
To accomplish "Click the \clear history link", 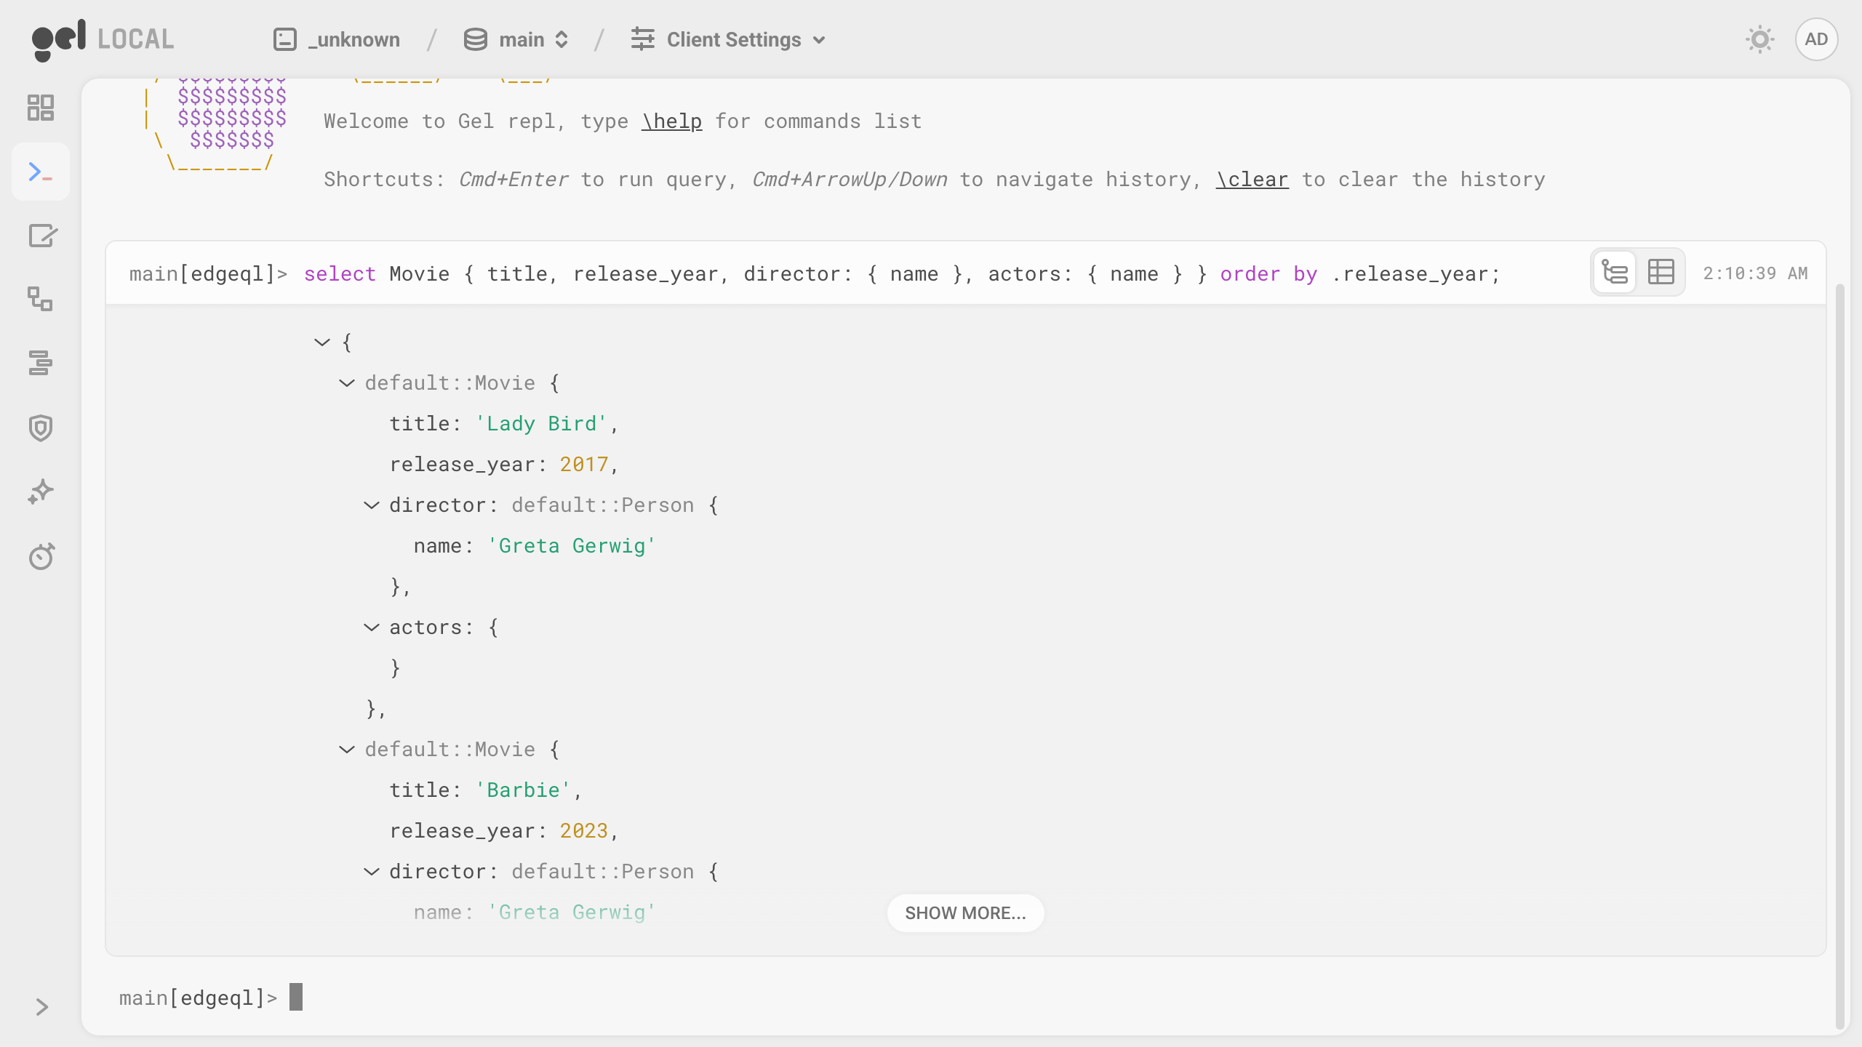I will [x=1252, y=179].
